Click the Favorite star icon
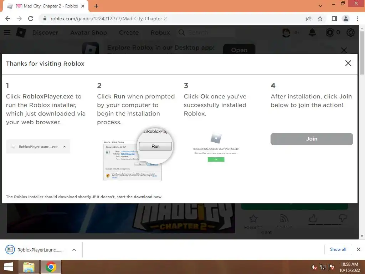The width and height of the screenshot is (365, 274). click(253, 219)
